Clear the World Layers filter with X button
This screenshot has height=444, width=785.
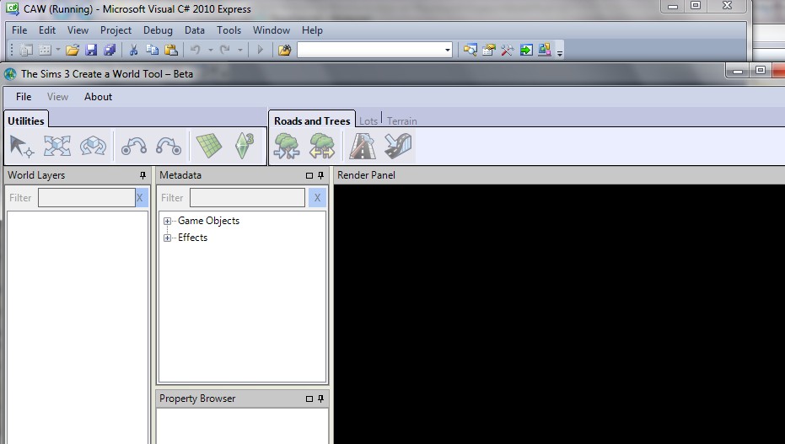pyautogui.click(x=141, y=198)
